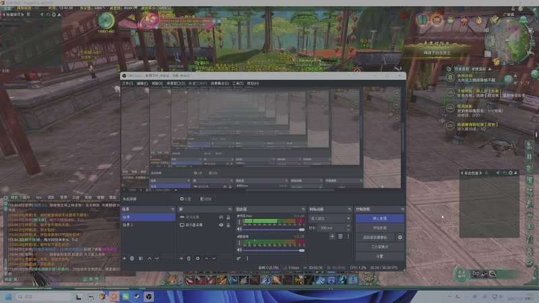Hide the display capture source
The width and height of the screenshot is (539, 303).
[221, 225]
